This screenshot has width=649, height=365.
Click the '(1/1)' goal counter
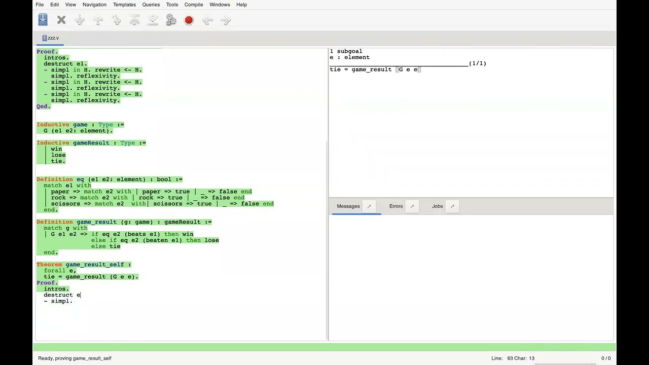click(x=478, y=63)
